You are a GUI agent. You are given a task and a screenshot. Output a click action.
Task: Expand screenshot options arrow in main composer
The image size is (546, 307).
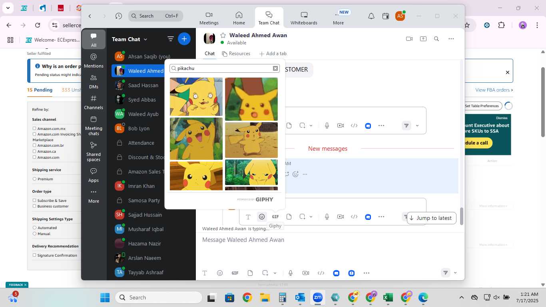[x=275, y=273]
